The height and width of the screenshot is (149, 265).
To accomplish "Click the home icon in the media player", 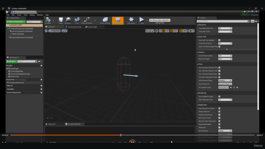I will coord(3,8).
